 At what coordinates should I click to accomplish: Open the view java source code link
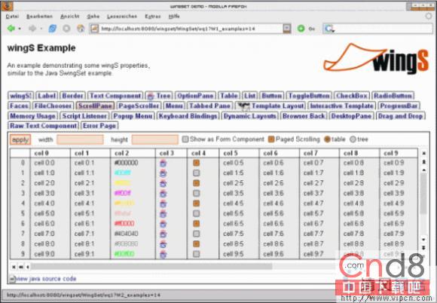[46, 278]
